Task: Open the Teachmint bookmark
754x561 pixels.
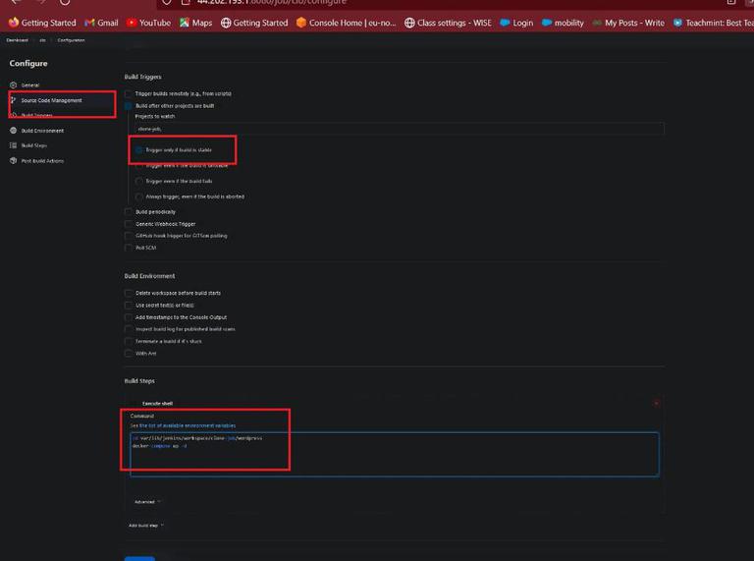Action: click(713, 23)
